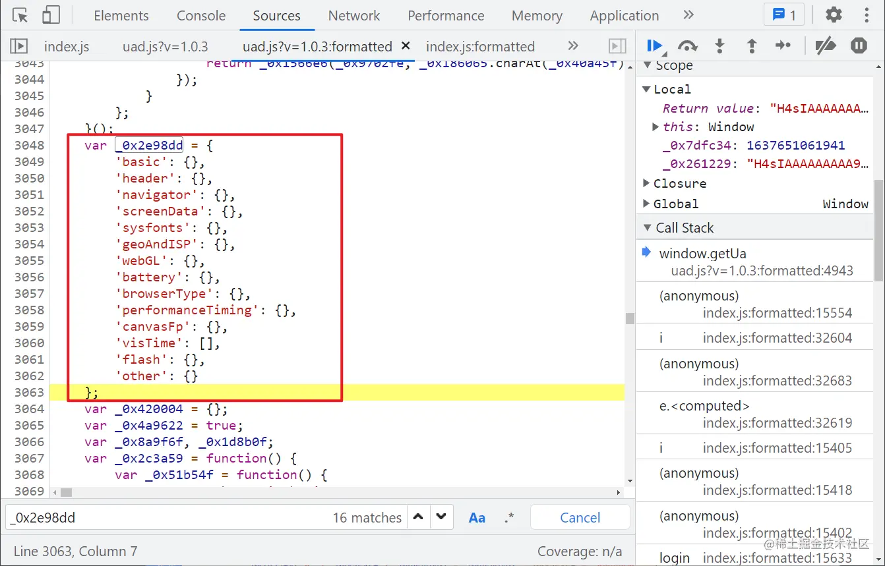
Task: Open the console messages issues badge
Action: point(784,15)
